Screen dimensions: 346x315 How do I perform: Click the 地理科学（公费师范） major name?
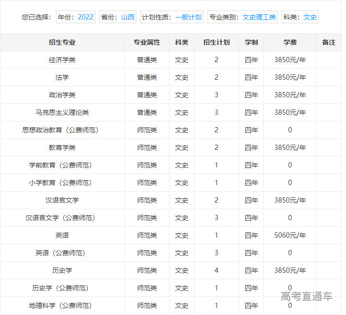click(60, 306)
